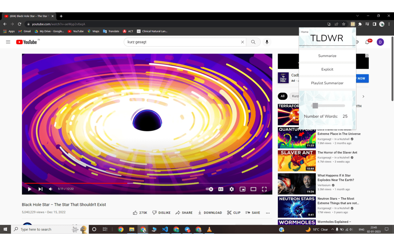394x246 pixels.
Task: Choose Explicit in TLDWR popup
Action: pos(327,69)
